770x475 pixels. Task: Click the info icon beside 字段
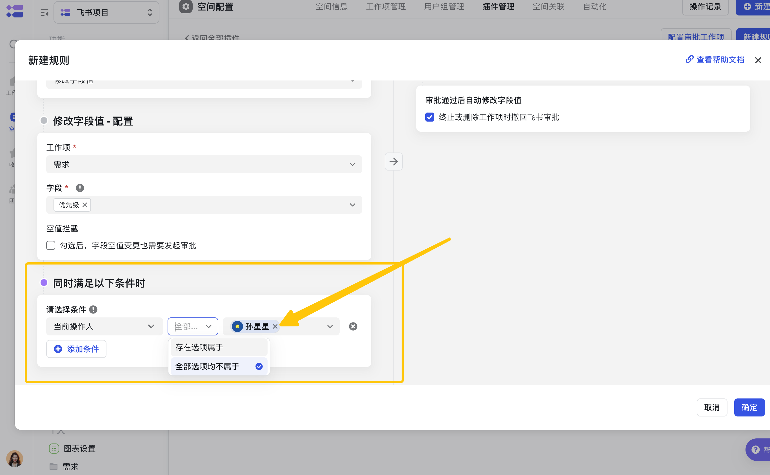coord(80,188)
